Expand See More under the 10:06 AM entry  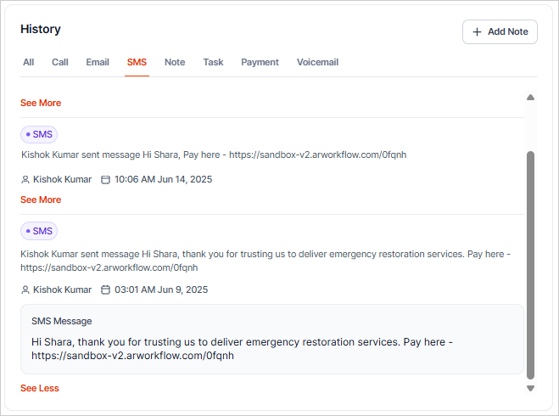click(x=41, y=200)
